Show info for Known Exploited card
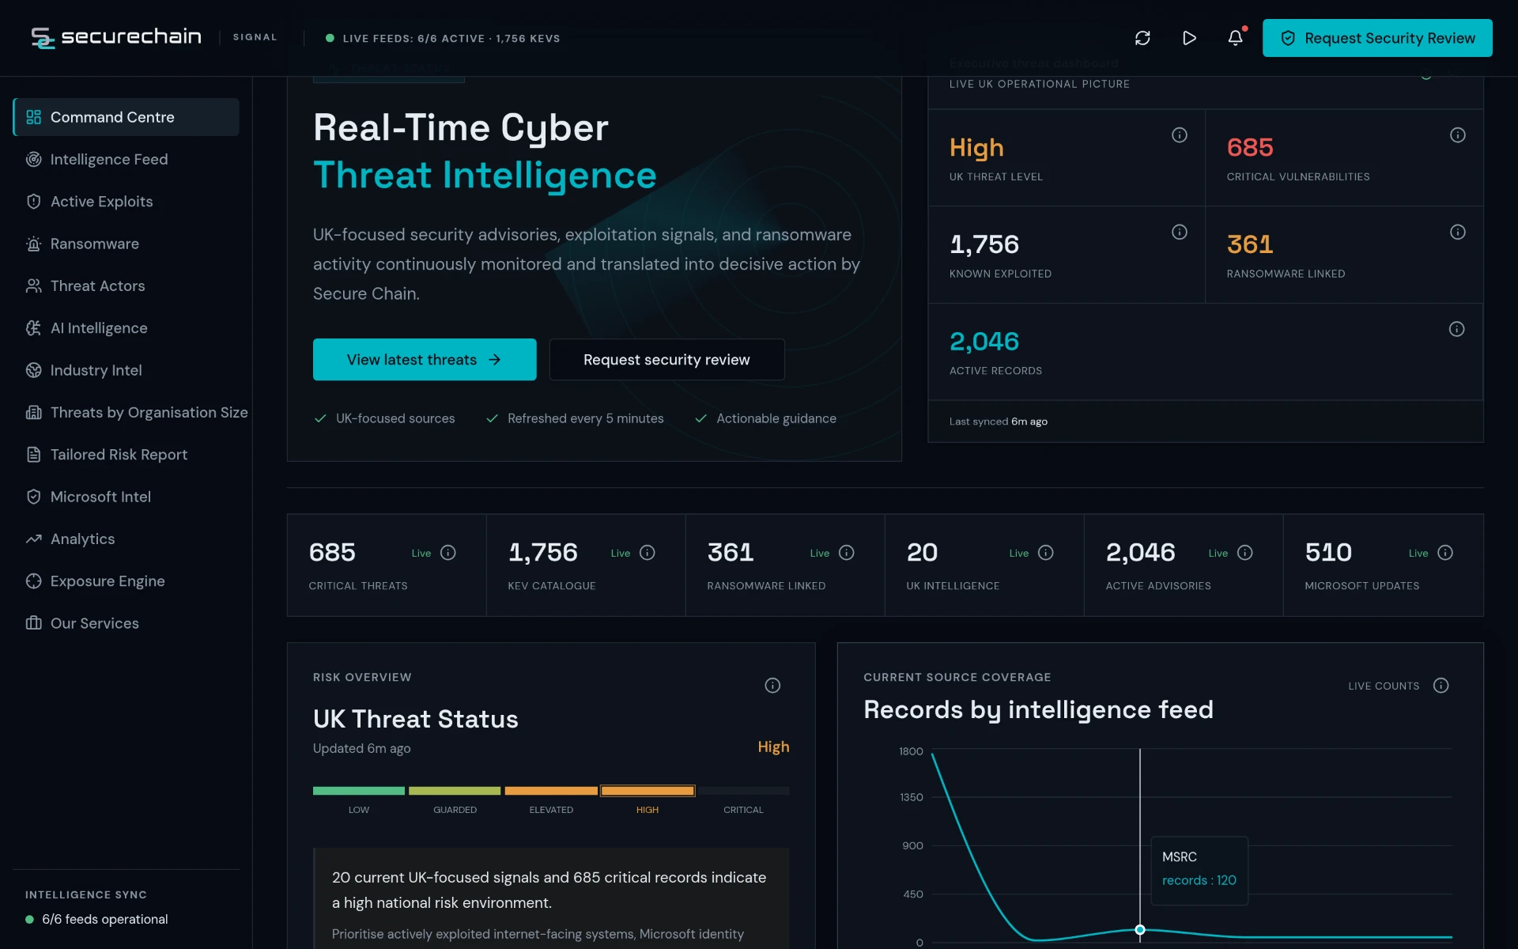This screenshot has height=949, width=1518. pyautogui.click(x=1180, y=232)
